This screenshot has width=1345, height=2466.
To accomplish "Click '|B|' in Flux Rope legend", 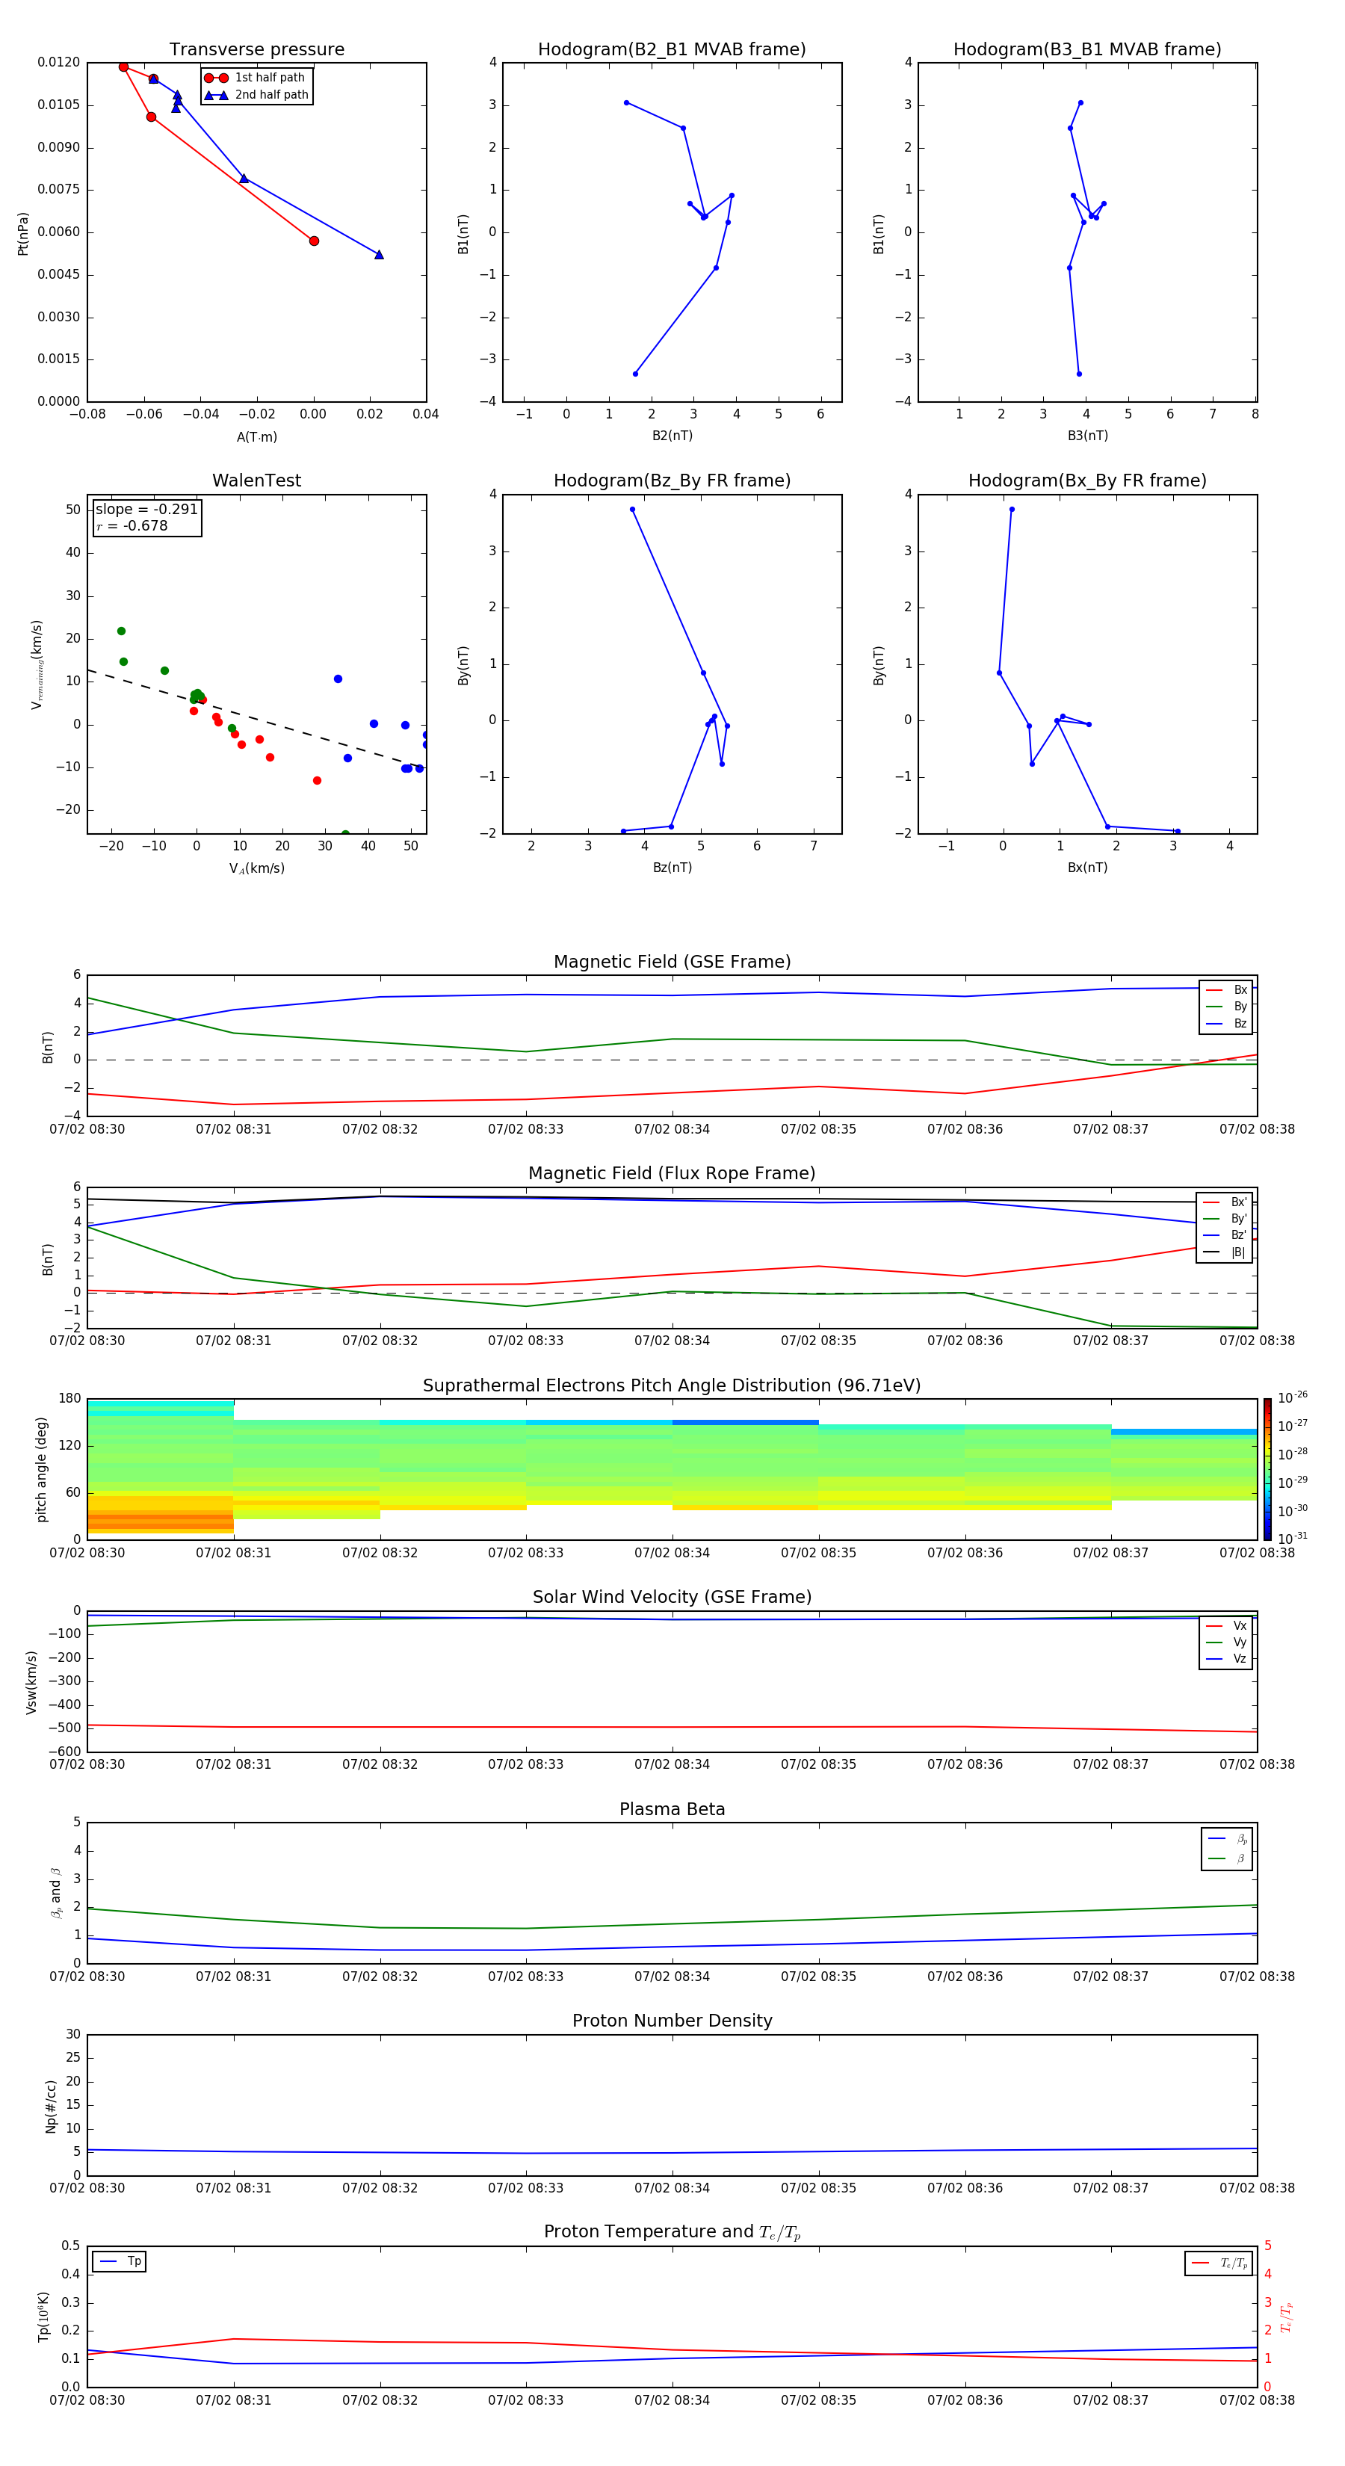I will [1238, 1252].
